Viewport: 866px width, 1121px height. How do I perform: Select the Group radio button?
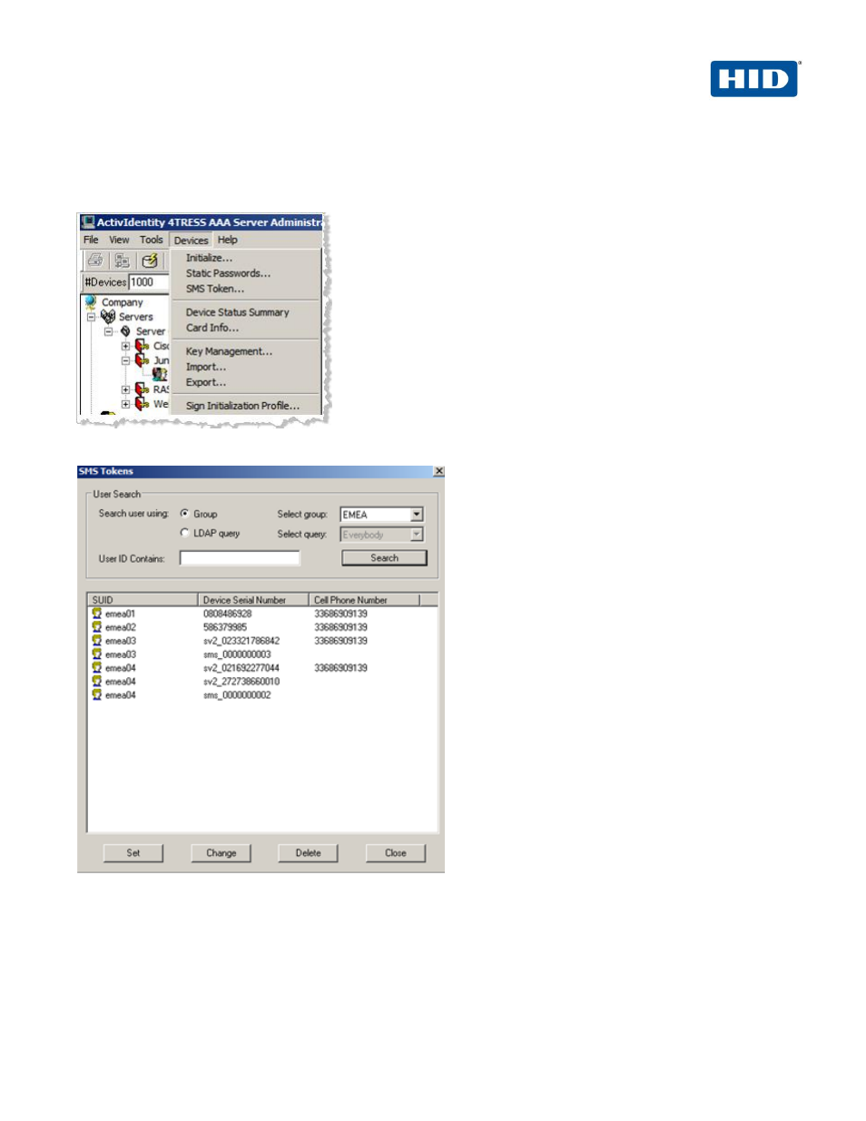tap(184, 514)
